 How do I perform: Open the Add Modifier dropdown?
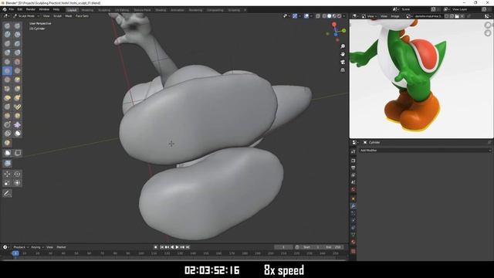(425, 151)
